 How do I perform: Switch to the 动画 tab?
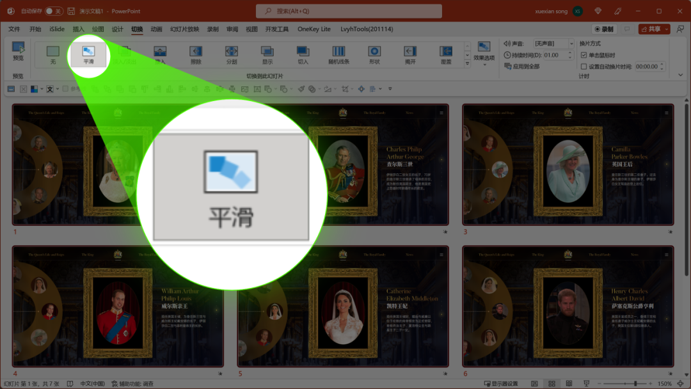156,29
